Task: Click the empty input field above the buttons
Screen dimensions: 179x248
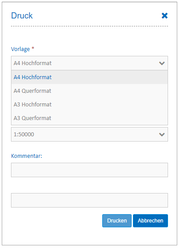Action: pos(89,200)
